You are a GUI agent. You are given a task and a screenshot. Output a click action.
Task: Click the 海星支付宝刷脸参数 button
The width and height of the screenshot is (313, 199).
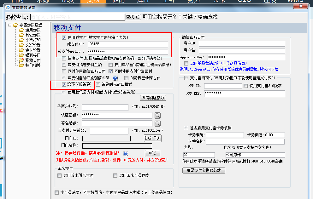(x=204, y=170)
